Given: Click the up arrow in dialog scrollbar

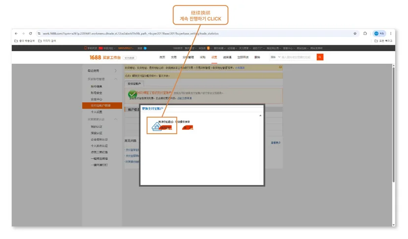Looking at the screenshot, I should coord(260,116).
